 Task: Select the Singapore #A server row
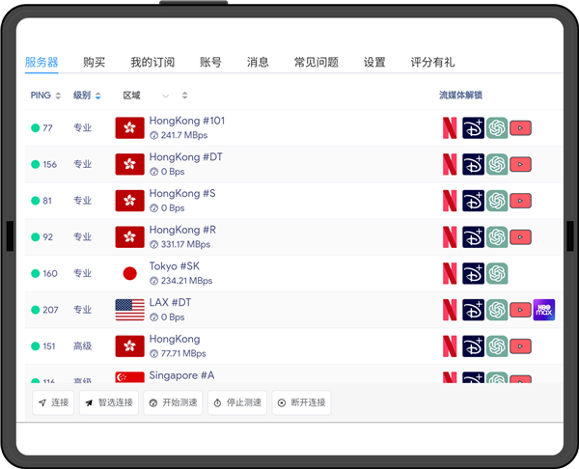click(181, 375)
